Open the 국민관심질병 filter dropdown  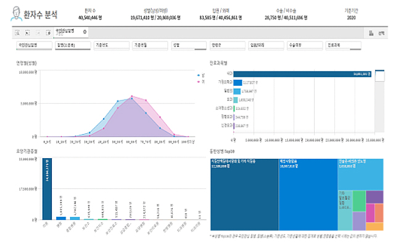click(x=35, y=45)
